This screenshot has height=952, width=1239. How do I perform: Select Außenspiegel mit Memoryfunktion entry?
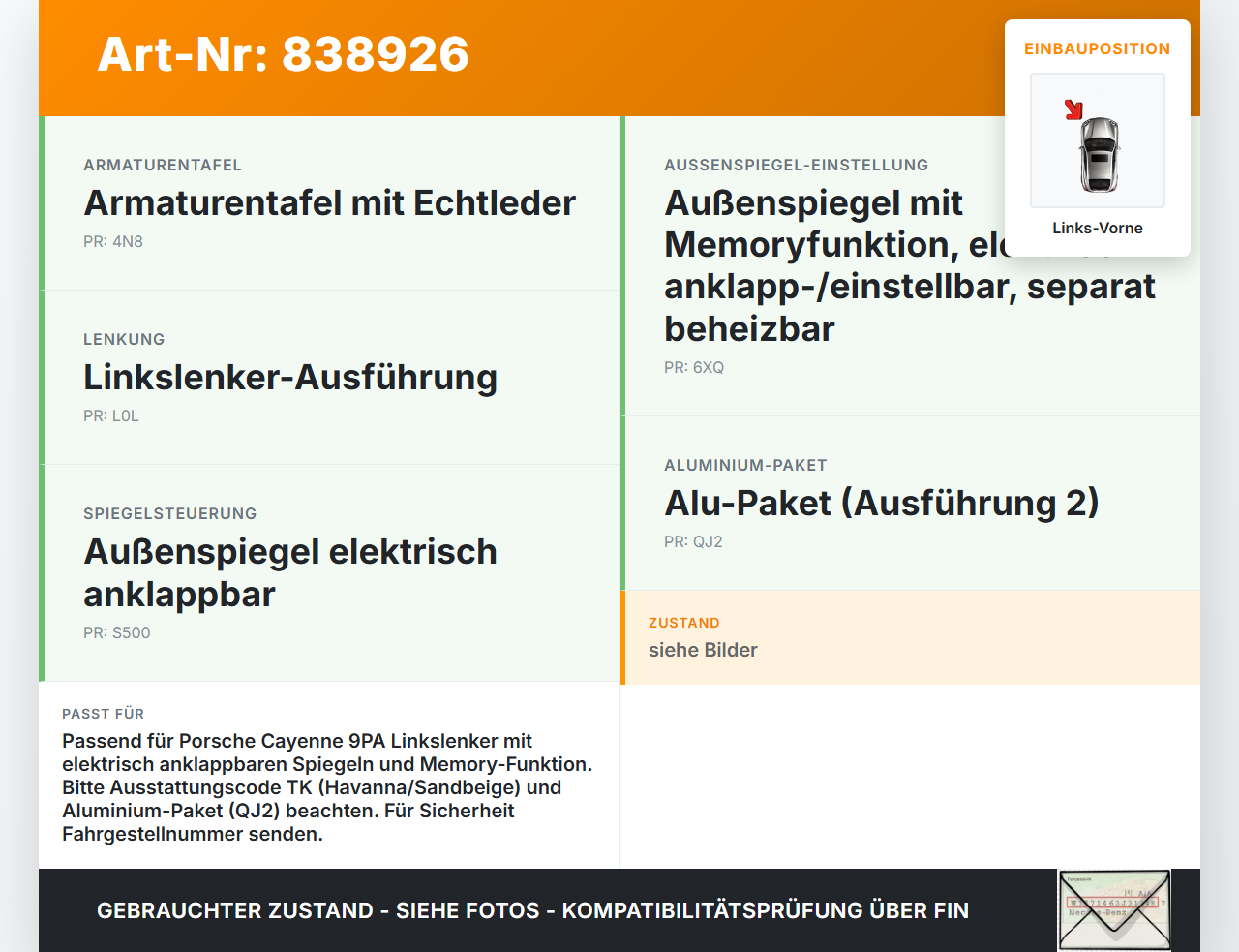click(910, 266)
